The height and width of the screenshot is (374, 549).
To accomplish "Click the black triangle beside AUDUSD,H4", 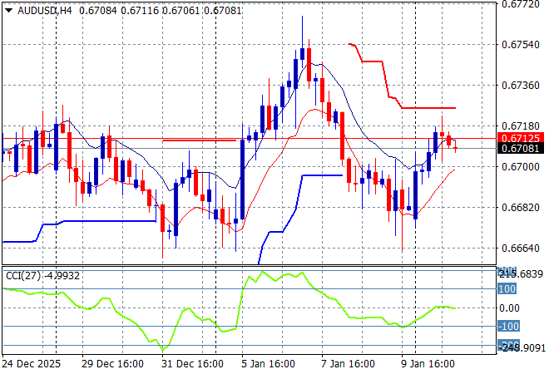I will tap(8, 8).
